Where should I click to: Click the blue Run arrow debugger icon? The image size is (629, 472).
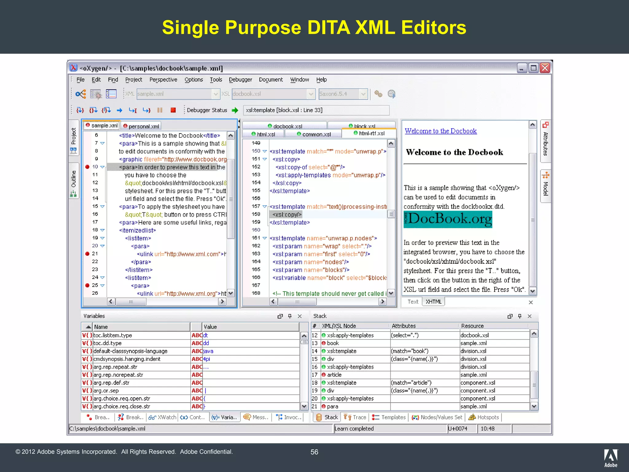click(x=119, y=110)
